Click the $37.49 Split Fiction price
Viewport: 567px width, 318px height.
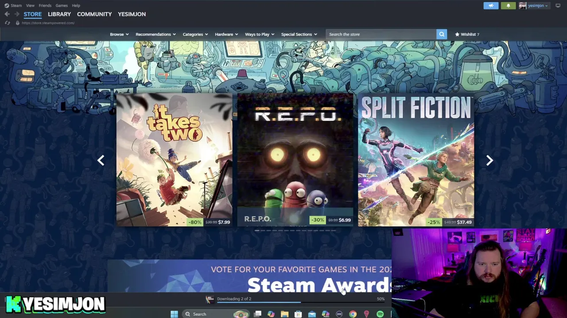(464, 222)
